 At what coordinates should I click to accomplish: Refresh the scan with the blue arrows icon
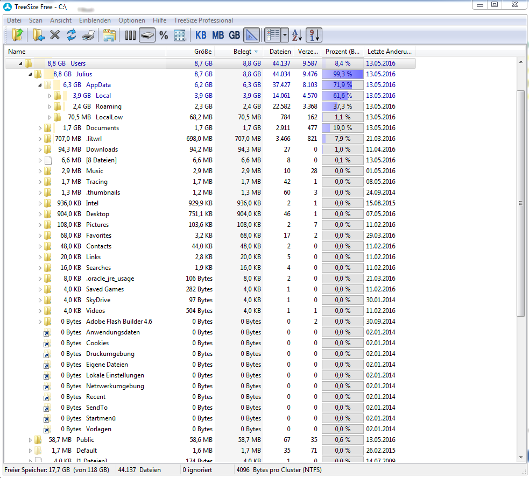[x=71, y=35]
